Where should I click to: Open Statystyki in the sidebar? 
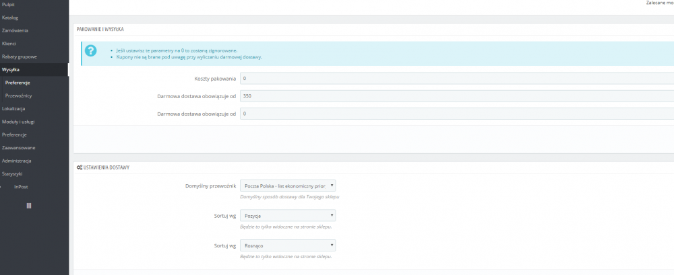(x=13, y=174)
